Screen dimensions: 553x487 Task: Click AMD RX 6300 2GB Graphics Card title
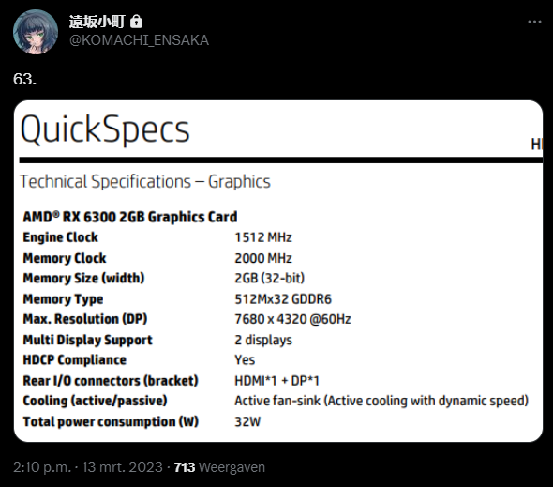tap(130, 217)
